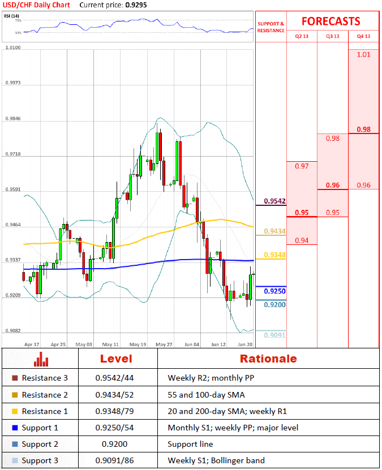Click the 'SUPPORT & RESISTANCE' column header
This screenshot has width=382, height=470.
tap(271, 27)
